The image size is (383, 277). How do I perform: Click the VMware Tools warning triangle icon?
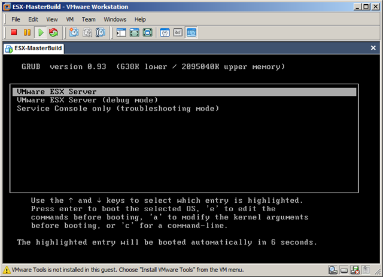coord(7,270)
